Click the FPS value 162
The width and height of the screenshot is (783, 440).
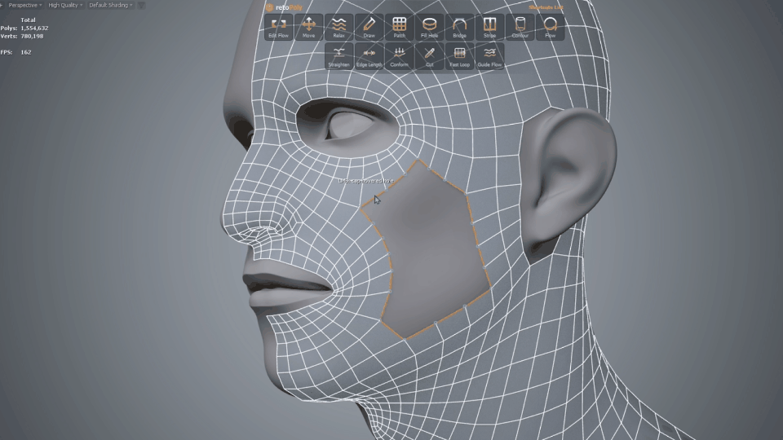pos(26,52)
